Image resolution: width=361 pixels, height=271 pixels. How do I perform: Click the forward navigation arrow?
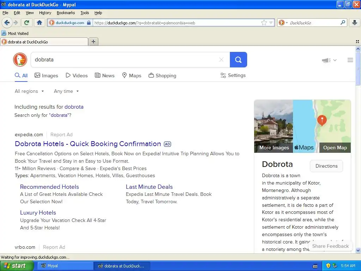click(x=16, y=23)
